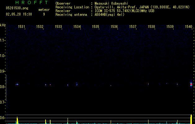Image resolution: width=195 pixels, height=124 pixels.
Task: Click the 'Observer' field label
Action: pyautogui.click(x=63, y=3)
